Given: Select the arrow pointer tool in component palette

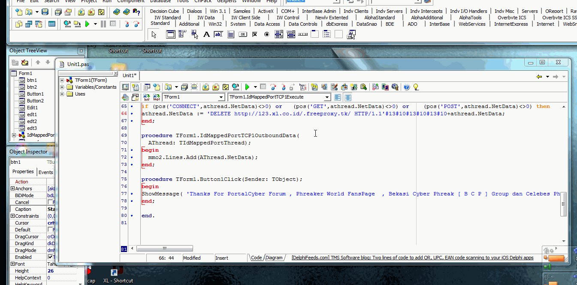Looking at the screenshot, I should (x=154, y=35).
